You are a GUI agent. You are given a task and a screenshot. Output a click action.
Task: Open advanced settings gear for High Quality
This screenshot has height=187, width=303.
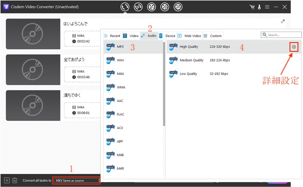point(294,47)
